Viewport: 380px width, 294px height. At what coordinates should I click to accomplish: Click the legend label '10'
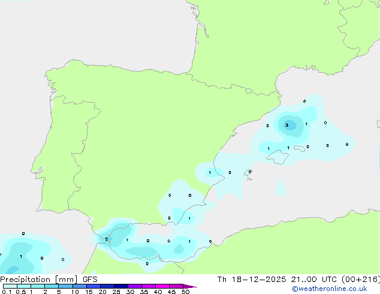(75, 292)
